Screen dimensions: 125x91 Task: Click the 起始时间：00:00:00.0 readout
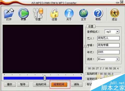[x=103, y=74]
